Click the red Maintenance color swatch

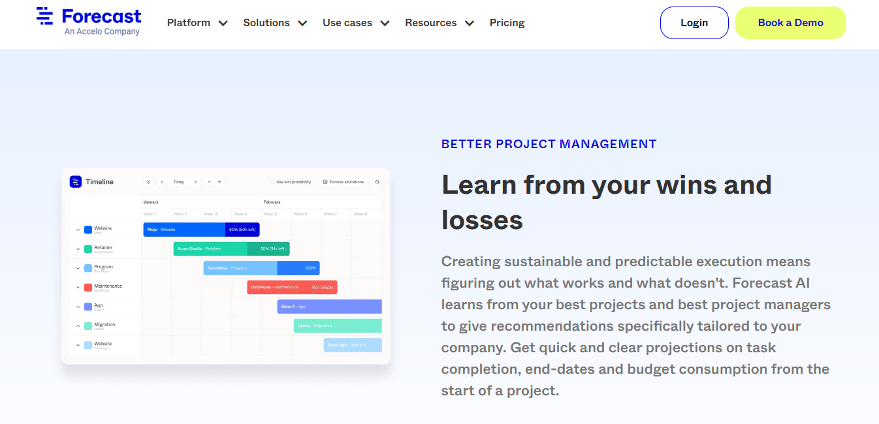(88, 287)
